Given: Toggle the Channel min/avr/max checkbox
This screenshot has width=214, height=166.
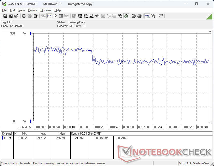Looking at the screenshot, I should 15,133.
